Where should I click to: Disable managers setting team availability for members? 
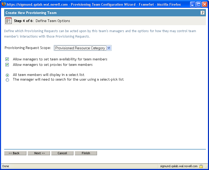pos(7,59)
